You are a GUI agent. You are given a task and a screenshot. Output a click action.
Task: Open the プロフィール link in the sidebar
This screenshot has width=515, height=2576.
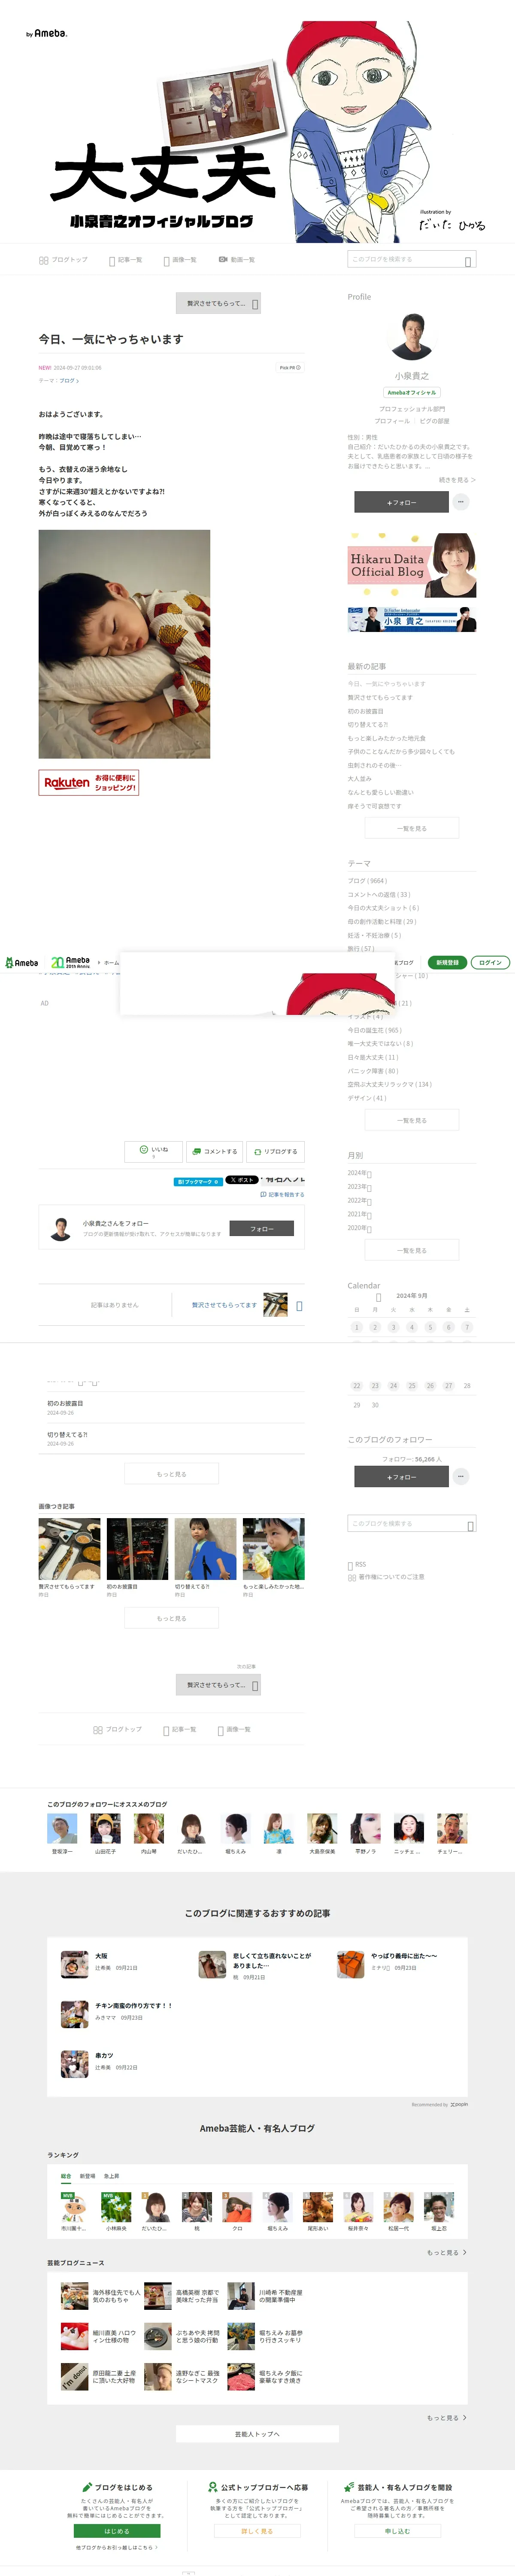point(392,421)
